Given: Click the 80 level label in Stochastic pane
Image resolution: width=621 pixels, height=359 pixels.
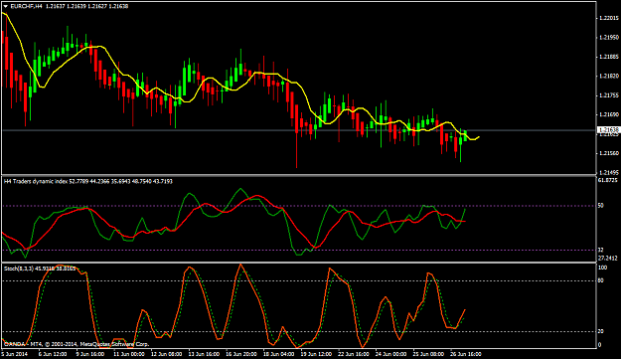Looking at the screenshot, I should tap(601, 281).
